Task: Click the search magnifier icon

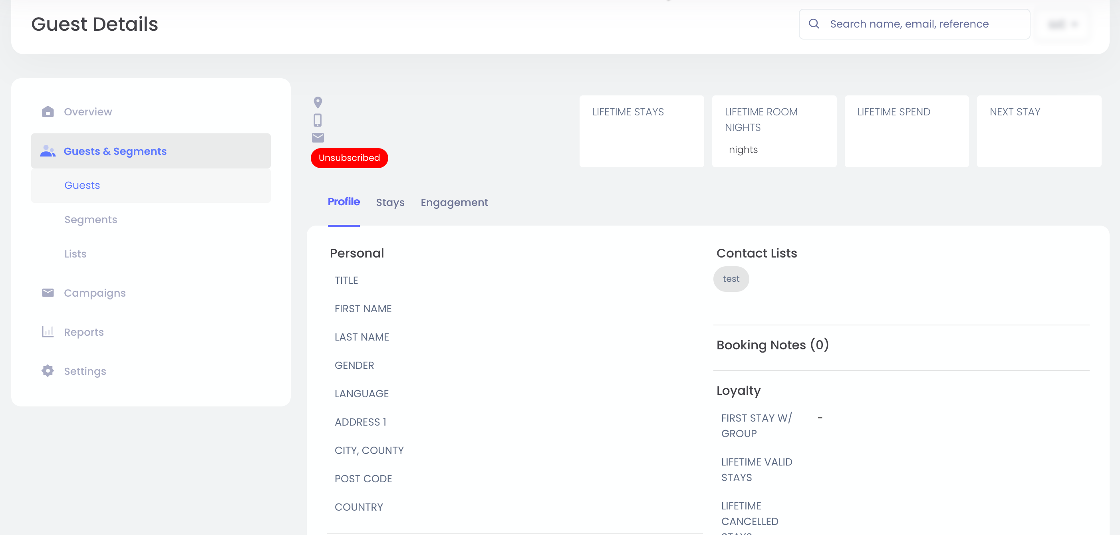Action: point(814,24)
